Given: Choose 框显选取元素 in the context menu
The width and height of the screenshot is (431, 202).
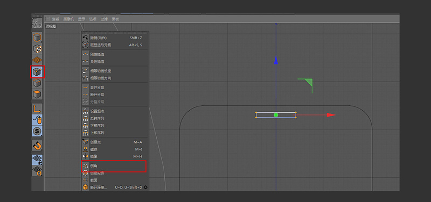Looking at the screenshot, I should (115, 45).
